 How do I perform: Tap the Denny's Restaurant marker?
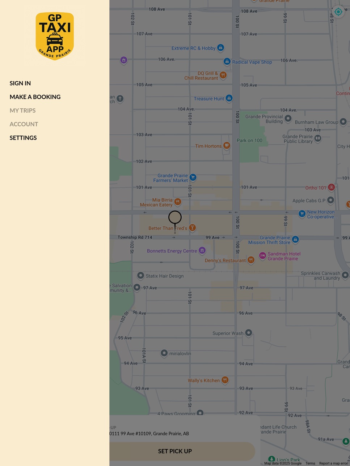point(251,260)
